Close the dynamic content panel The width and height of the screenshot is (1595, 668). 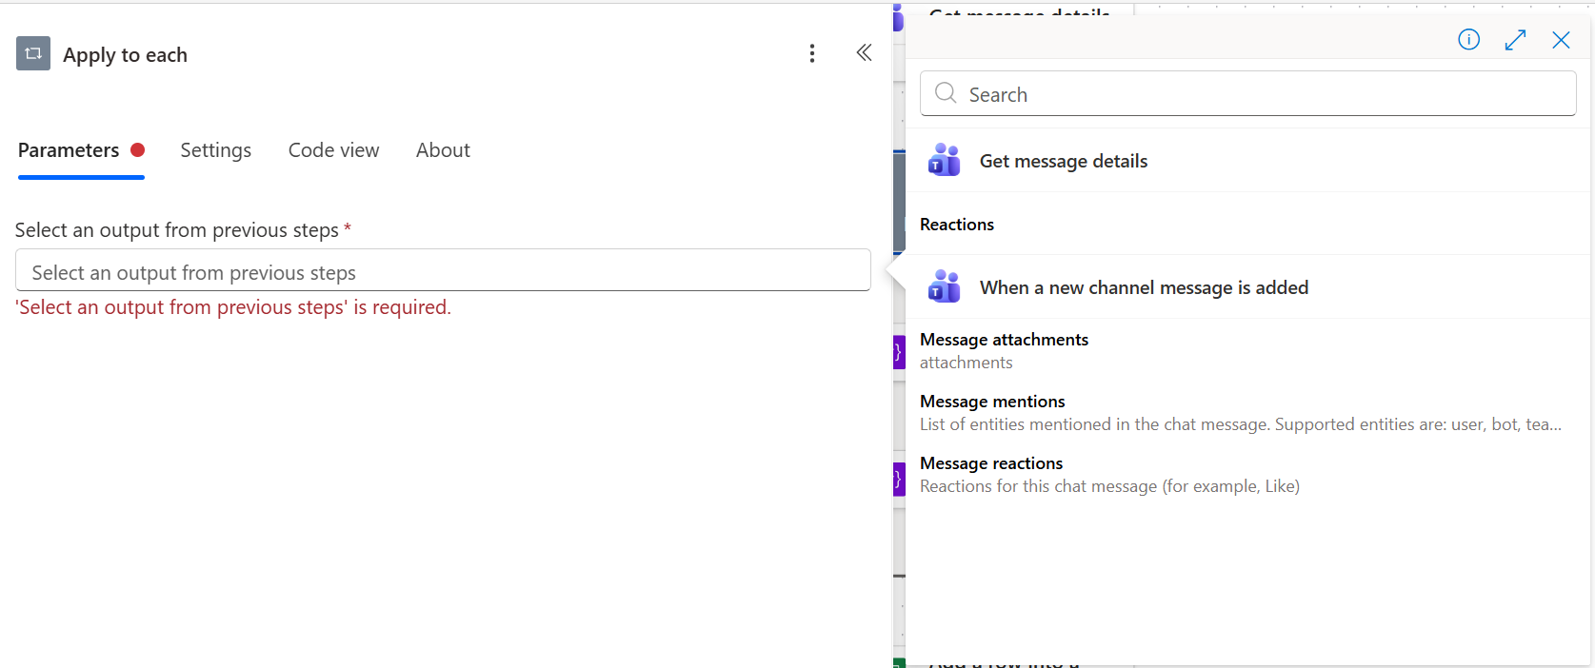pos(1561,39)
